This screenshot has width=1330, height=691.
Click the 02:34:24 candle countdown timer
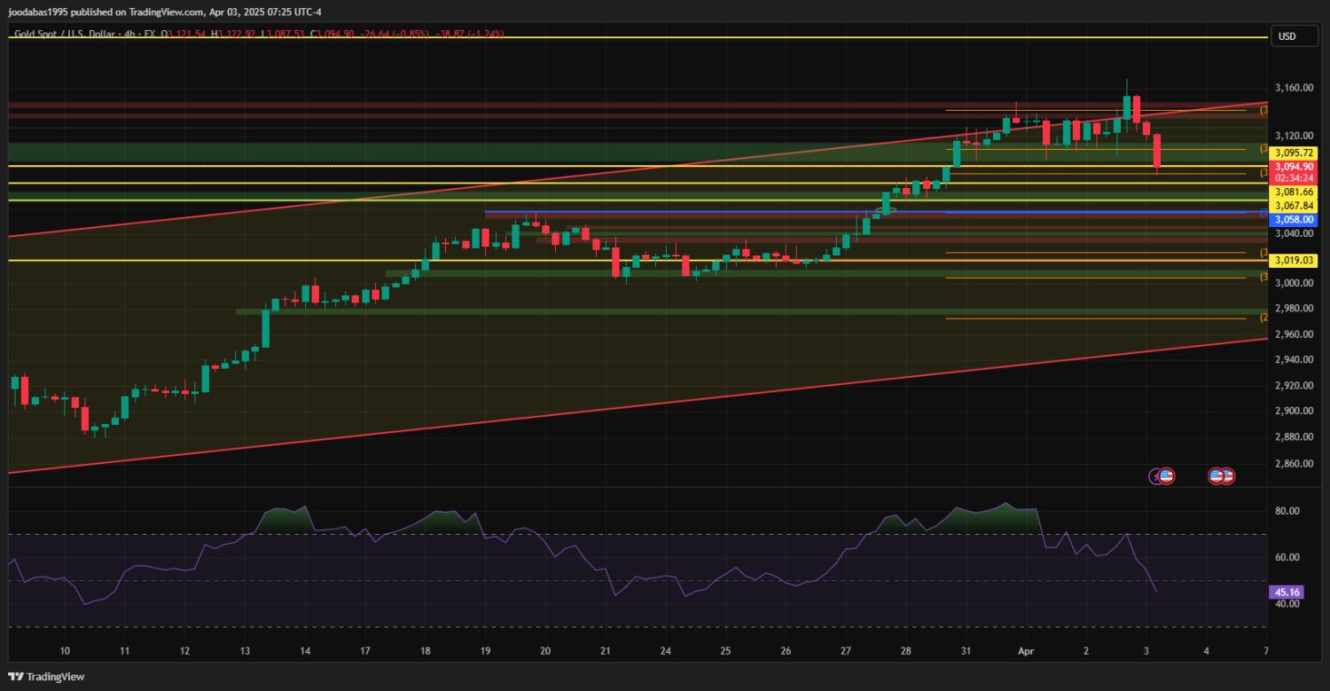[1295, 177]
